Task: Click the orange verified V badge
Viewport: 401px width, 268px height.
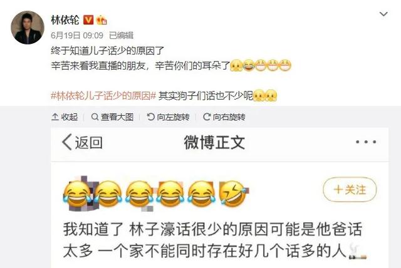Action: 88,19
